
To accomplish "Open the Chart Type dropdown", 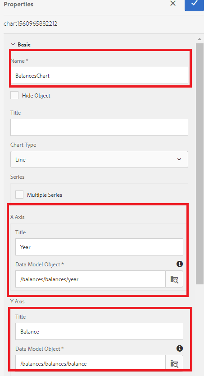I will (x=99, y=159).
